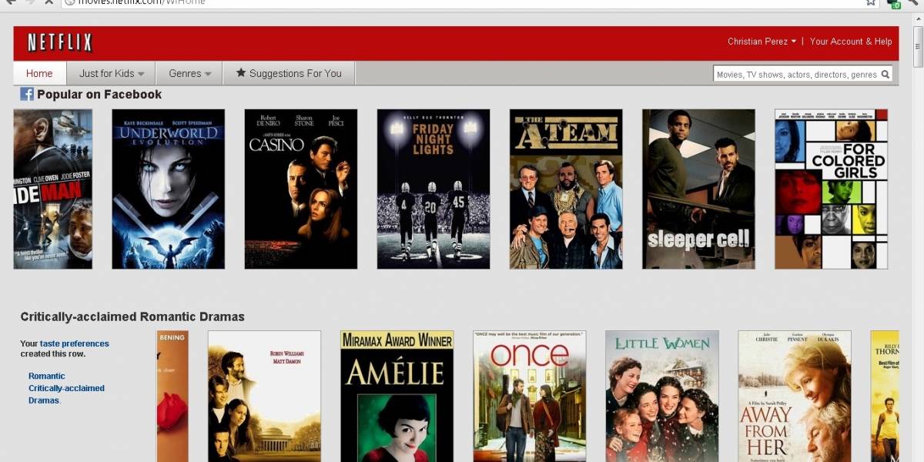Click the Facebook icon beside Popular on Facebook
The height and width of the screenshot is (462, 924).
[27, 94]
